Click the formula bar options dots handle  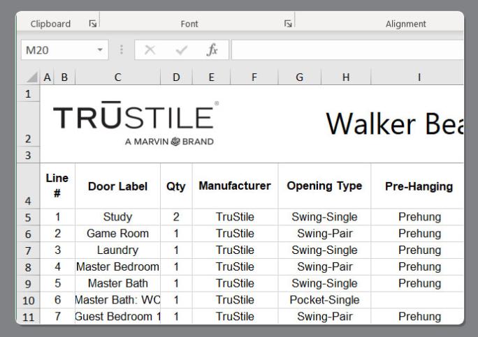pos(122,50)
